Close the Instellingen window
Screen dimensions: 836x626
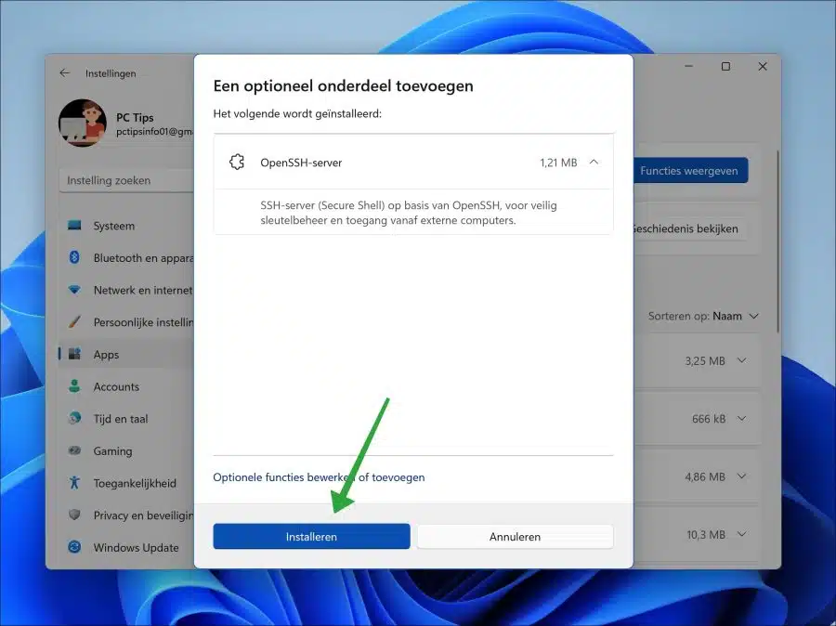coord(763,66)
